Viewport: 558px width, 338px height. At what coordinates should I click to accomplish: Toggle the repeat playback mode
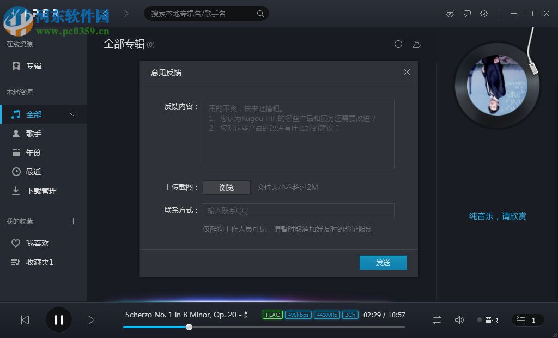click(x=436, y=320)
